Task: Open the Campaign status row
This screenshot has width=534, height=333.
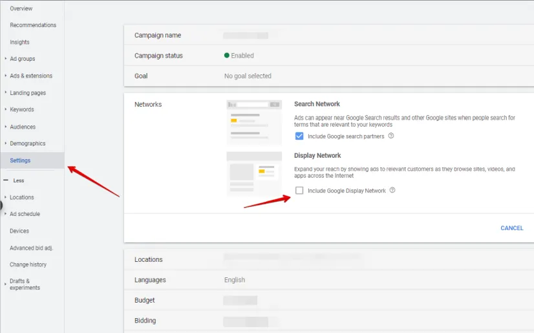Action: (x=329, y=56)
